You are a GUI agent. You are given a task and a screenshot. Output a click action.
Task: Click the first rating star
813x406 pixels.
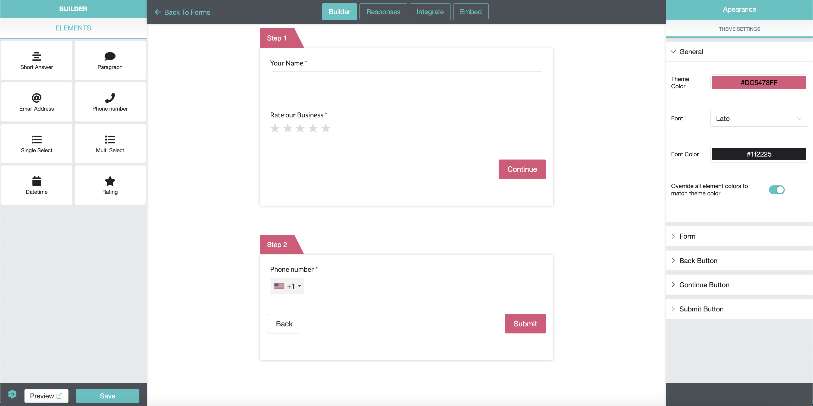point(275,128)
